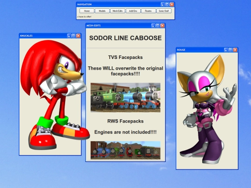Close the Navigation window

click(172, 4)
